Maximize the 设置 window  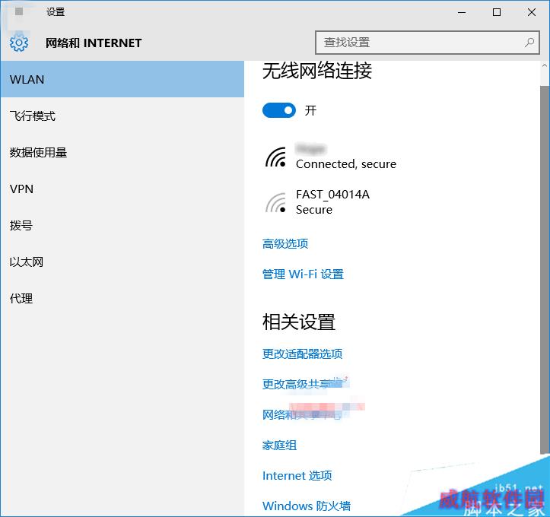497,12
